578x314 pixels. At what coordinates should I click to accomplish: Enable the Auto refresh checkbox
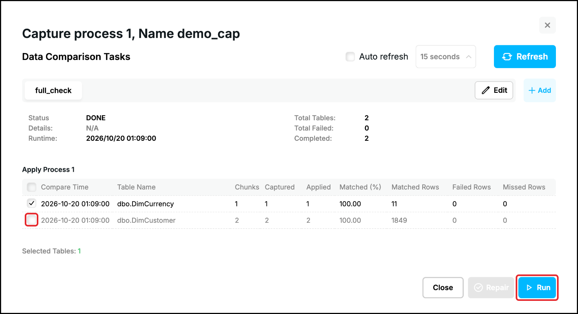[x=350, y=57]
